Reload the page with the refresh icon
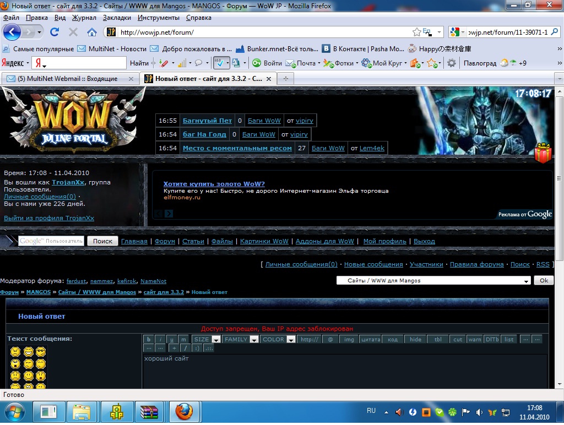Screen dimensions: 564x425 click(x=55, y=32)
